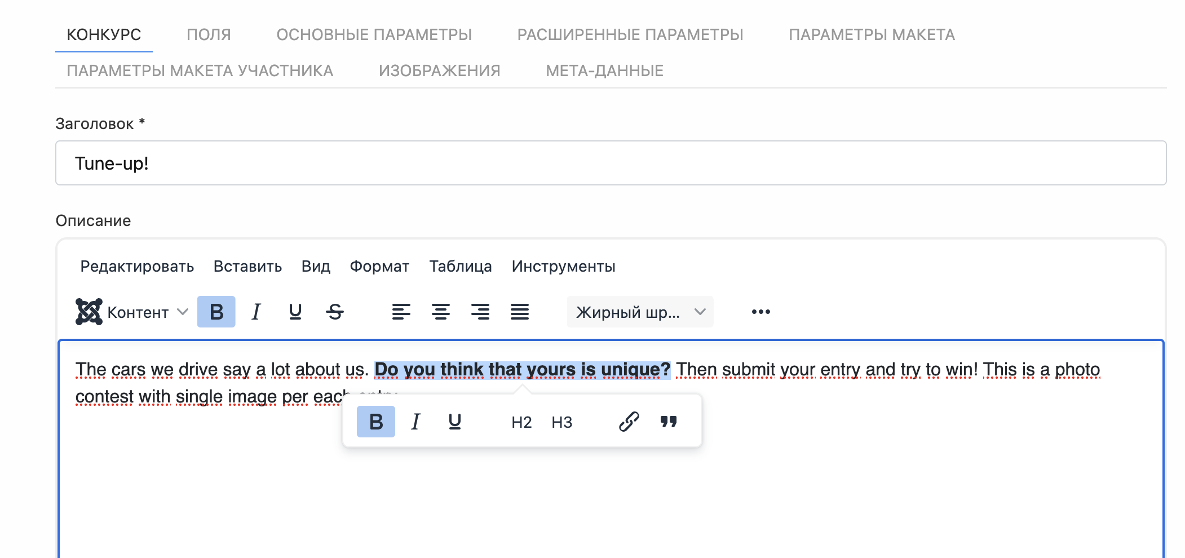The image size is (1185, 558).
Task: Apply Strikethrough formatting
Action: coord(335,312)
